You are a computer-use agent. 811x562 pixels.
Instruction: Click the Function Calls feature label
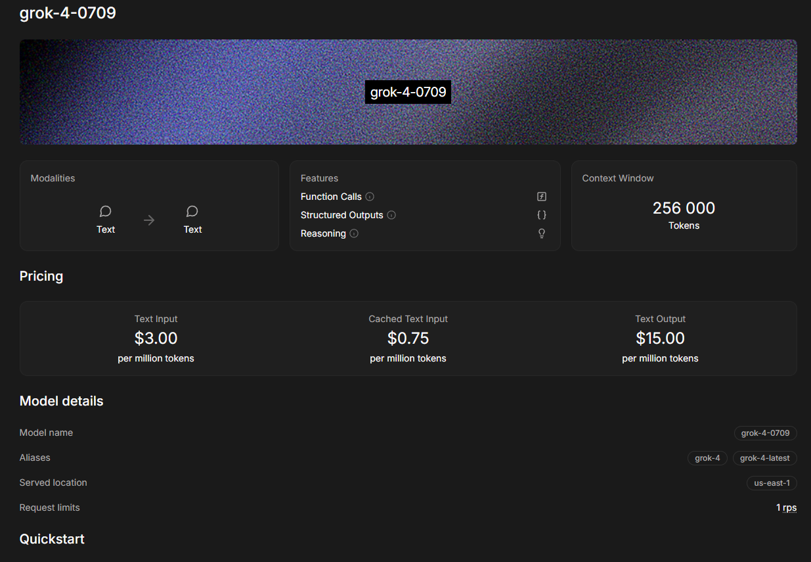tap(331, 197)
